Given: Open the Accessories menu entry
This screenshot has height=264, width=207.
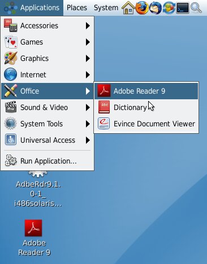Looking at the screenshot, I should pos(47,25).
